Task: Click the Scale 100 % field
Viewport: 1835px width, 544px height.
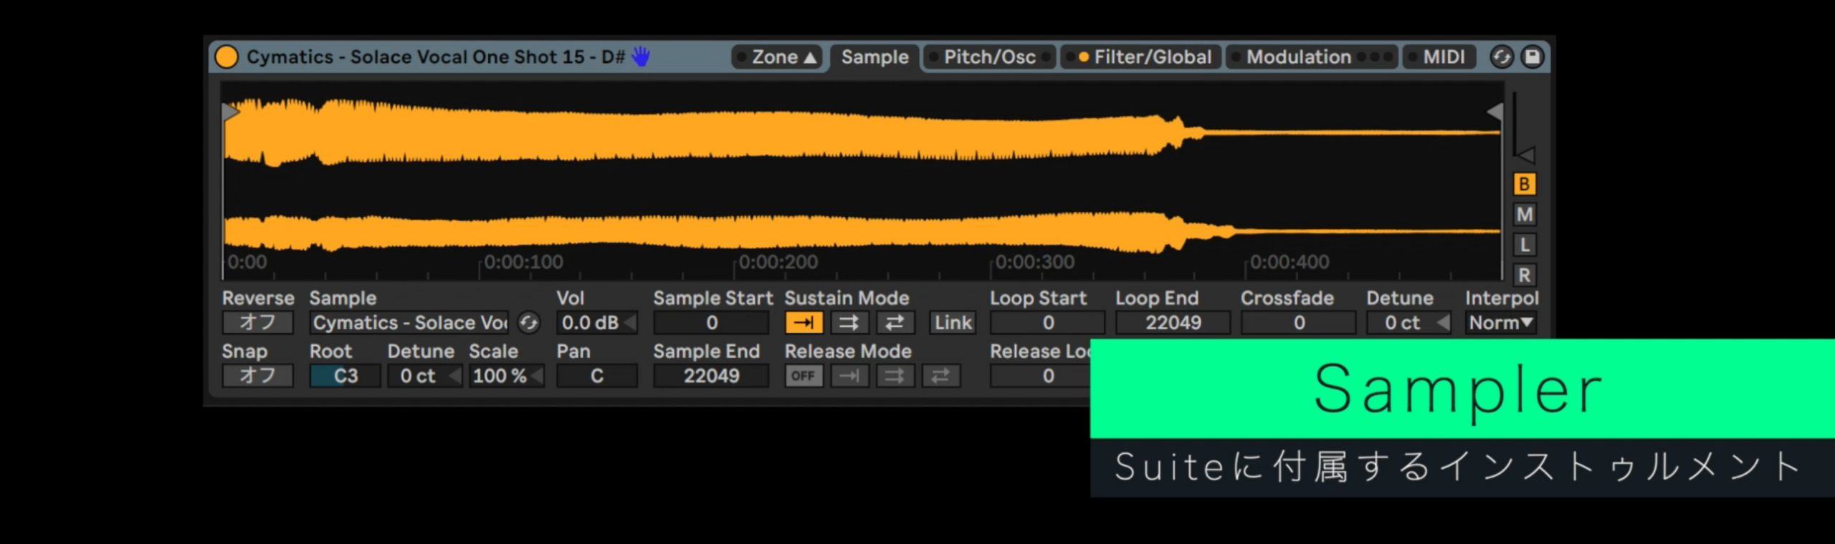Action: click(506, 376)
